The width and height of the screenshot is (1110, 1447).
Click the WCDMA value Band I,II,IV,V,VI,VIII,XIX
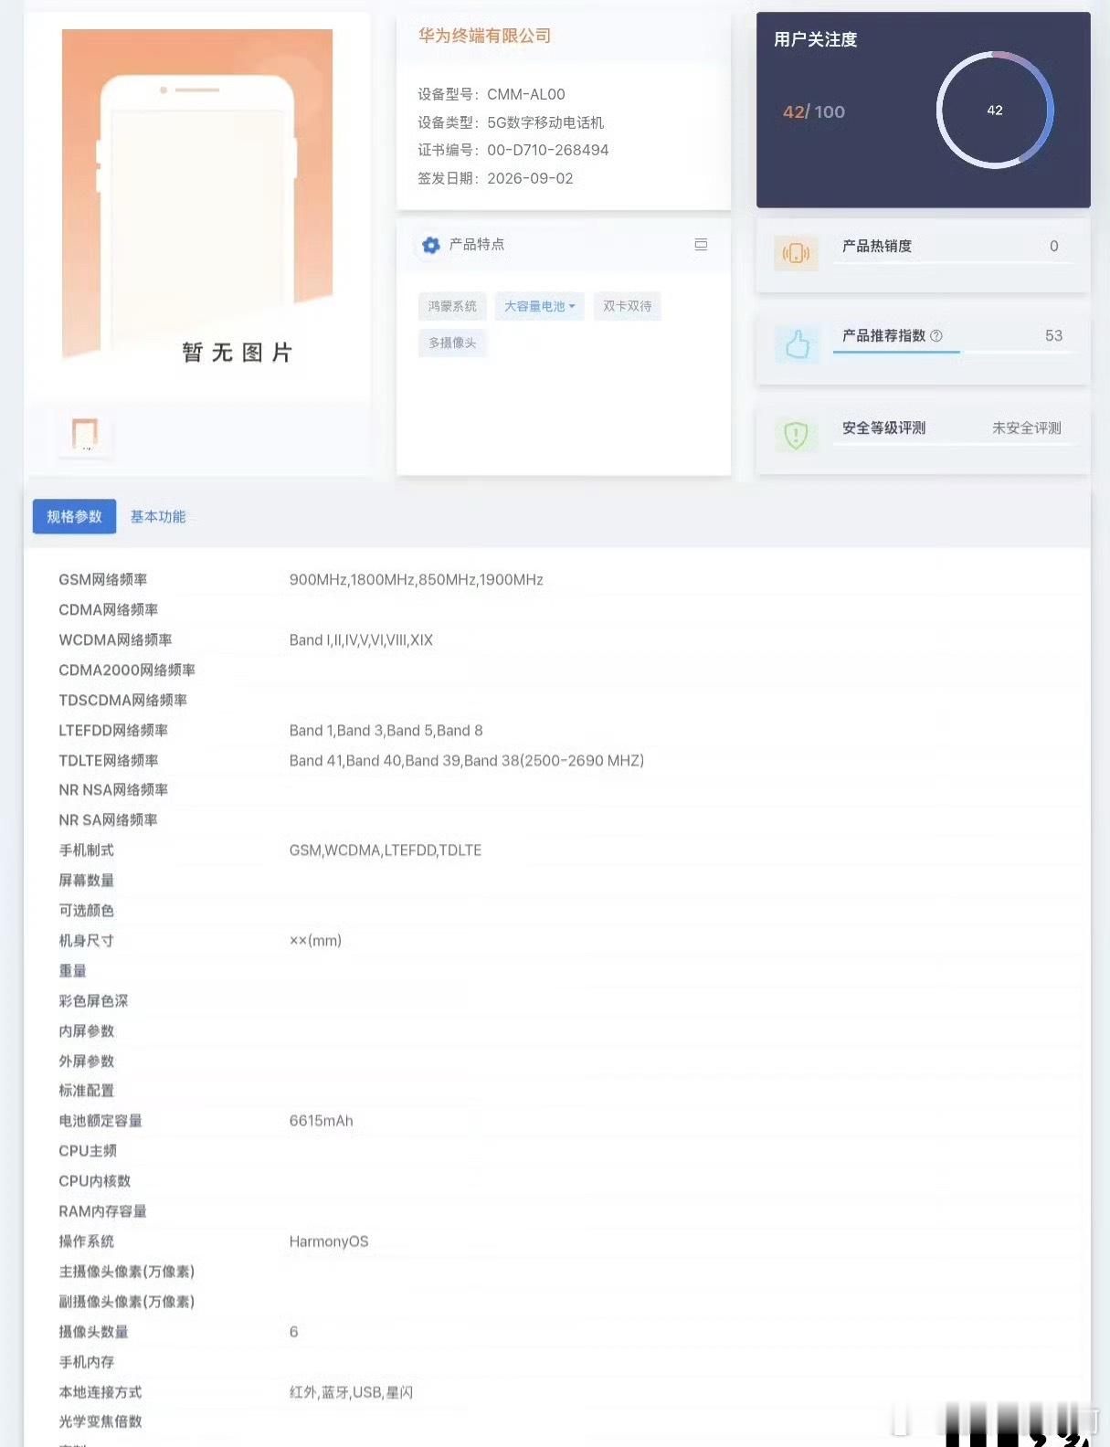click(x=361, y=639)
